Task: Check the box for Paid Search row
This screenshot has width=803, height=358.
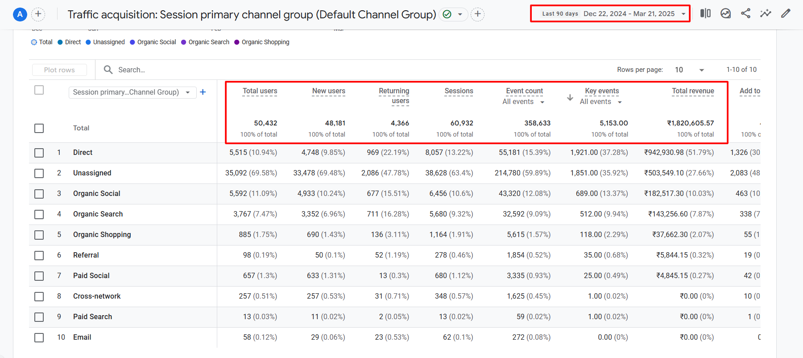Action: pyautogui.click(x=39, y=317)
